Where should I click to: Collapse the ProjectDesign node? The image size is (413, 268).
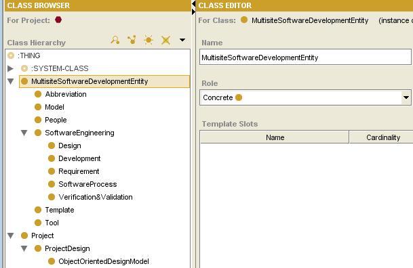[24, 248]
